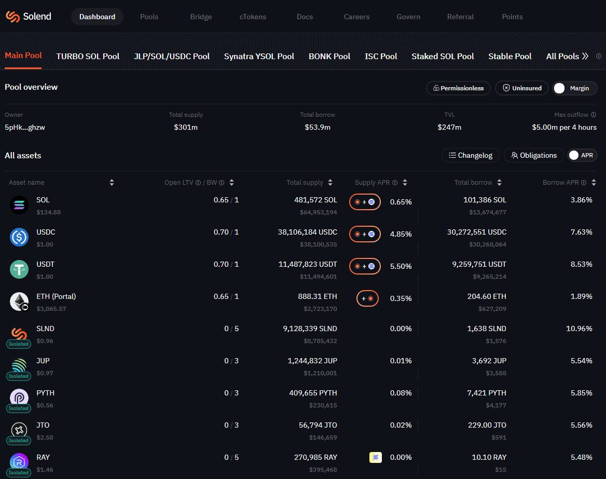Click USDT supply APR rewards badge
The width and height of the screenshot is (606, 479).
coord(365,266)
